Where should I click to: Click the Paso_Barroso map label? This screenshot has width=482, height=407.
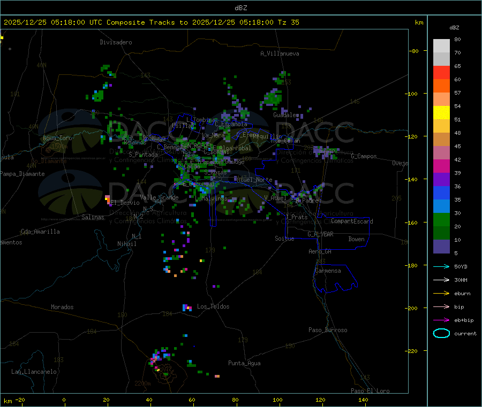pyautogui.click(x=328, y=330)
